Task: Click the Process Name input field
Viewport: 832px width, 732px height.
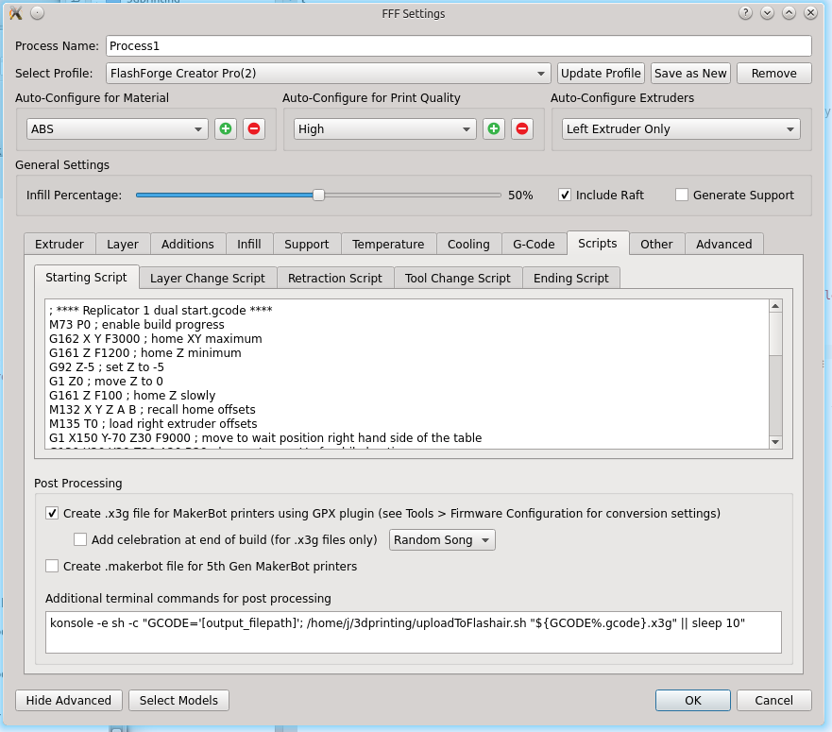Action: coord(459,45)
